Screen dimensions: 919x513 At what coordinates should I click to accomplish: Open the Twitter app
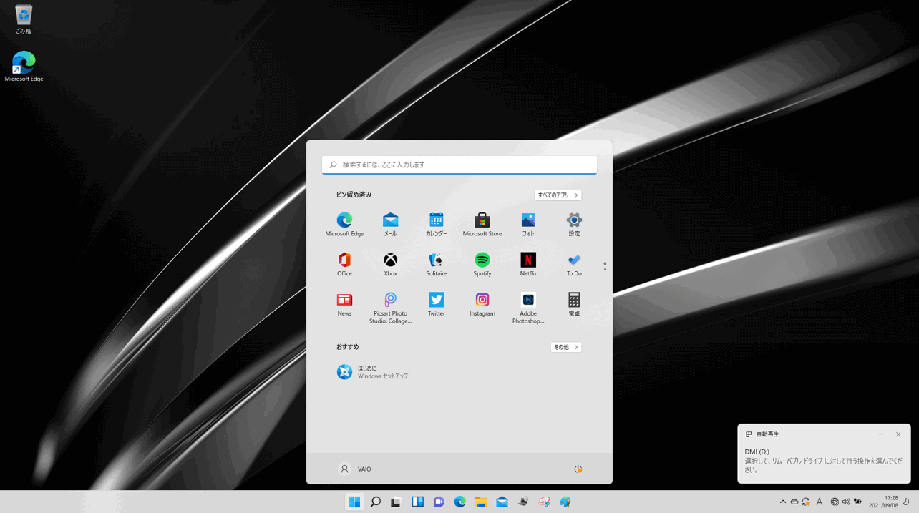(x=436, y=304)
